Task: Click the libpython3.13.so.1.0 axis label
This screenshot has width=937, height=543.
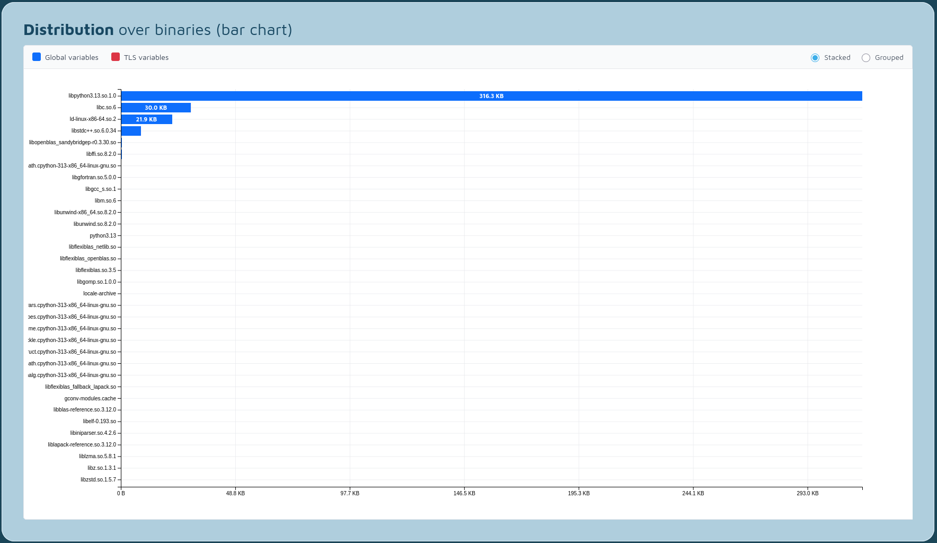Action: pos(92,96)
